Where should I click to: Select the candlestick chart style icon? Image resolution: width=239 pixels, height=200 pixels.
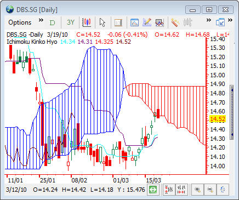87,22
